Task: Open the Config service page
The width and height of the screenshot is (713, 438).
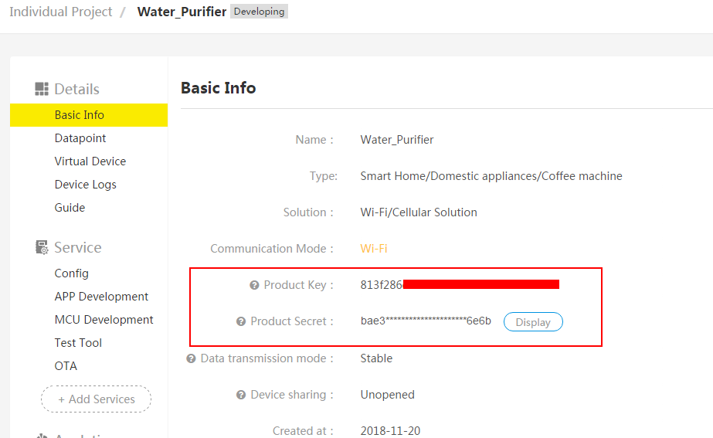Action: (71, 273)
